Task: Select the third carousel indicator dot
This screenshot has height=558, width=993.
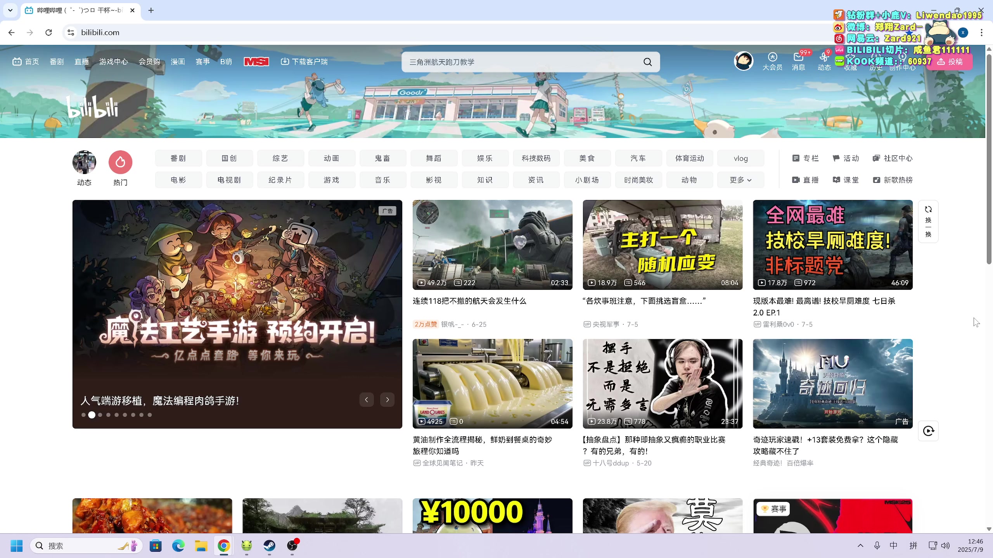Action: pos(100,415)
